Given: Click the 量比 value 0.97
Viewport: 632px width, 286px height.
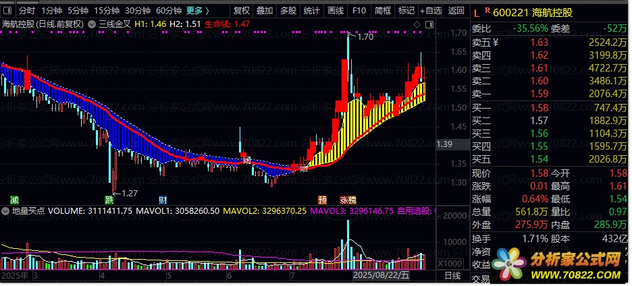Looking at the screenshot, I should click(x=618, y=212).
